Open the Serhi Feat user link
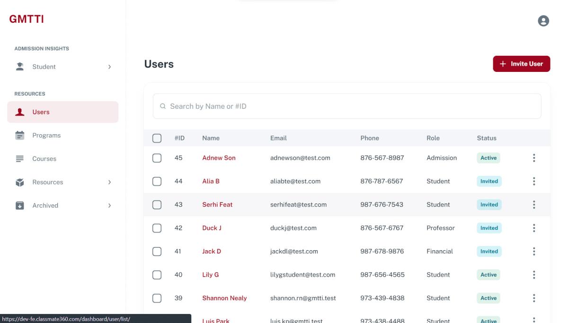The image size is (568, 323). pyautogui.click(x=217, y=205)
